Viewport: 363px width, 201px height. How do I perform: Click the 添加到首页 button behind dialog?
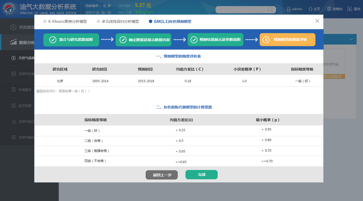tap(334, 76)
